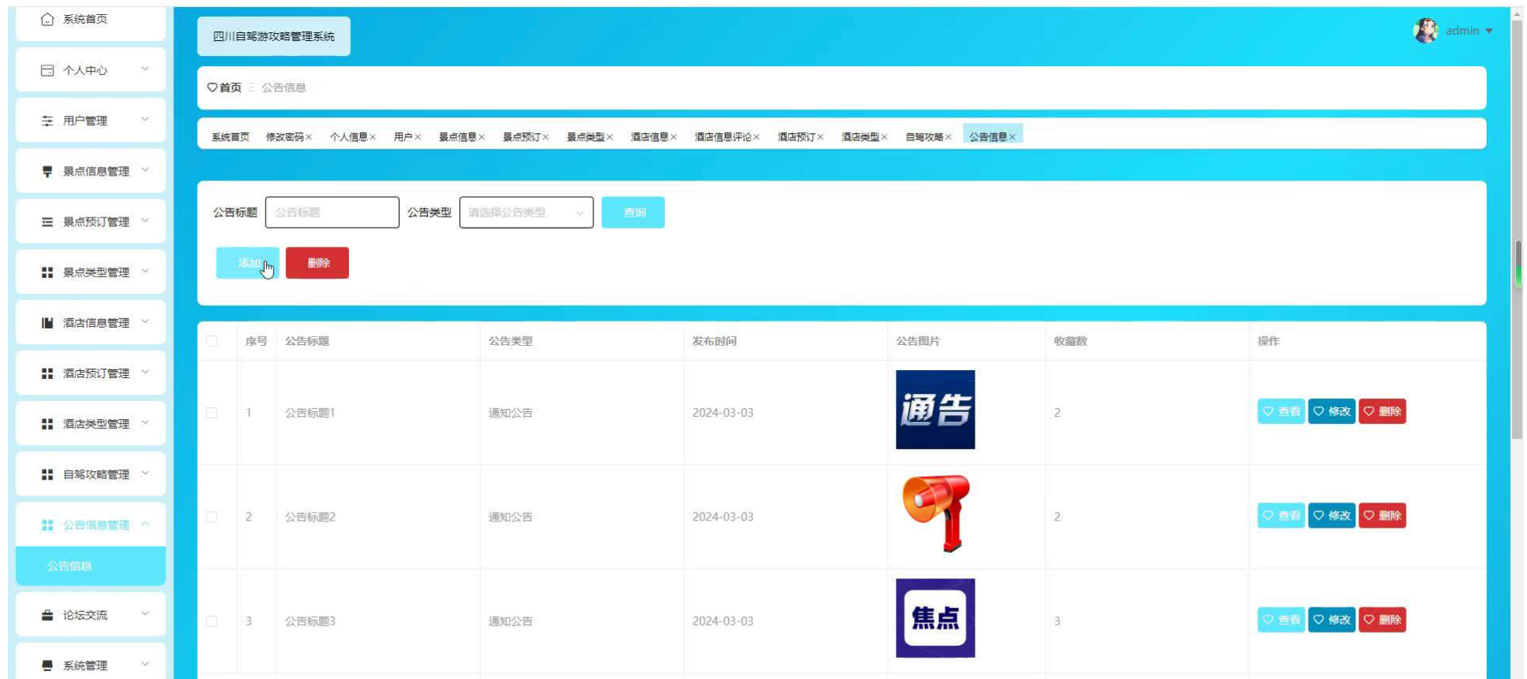Switch to the 酒店信息 tab

(x=649, y=137)
